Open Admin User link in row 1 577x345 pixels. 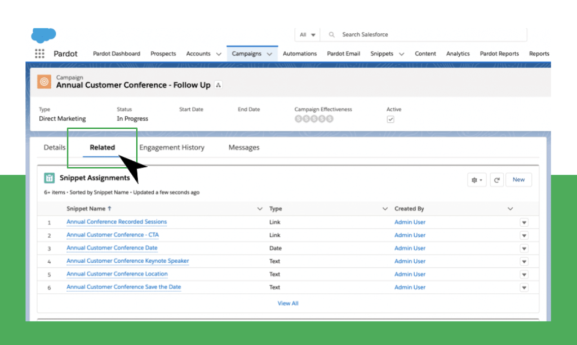click(410, 222)
